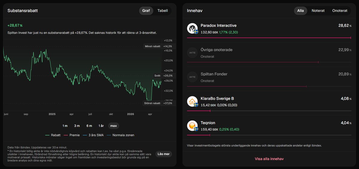Click the Övriga onoterade AKTIE placeholder icon
This screenshot has height=169, width=359.
click(192, 53)
